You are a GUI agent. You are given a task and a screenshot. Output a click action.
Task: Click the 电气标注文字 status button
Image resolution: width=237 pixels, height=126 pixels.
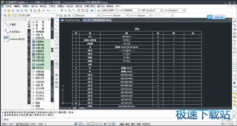click(22, 124)
